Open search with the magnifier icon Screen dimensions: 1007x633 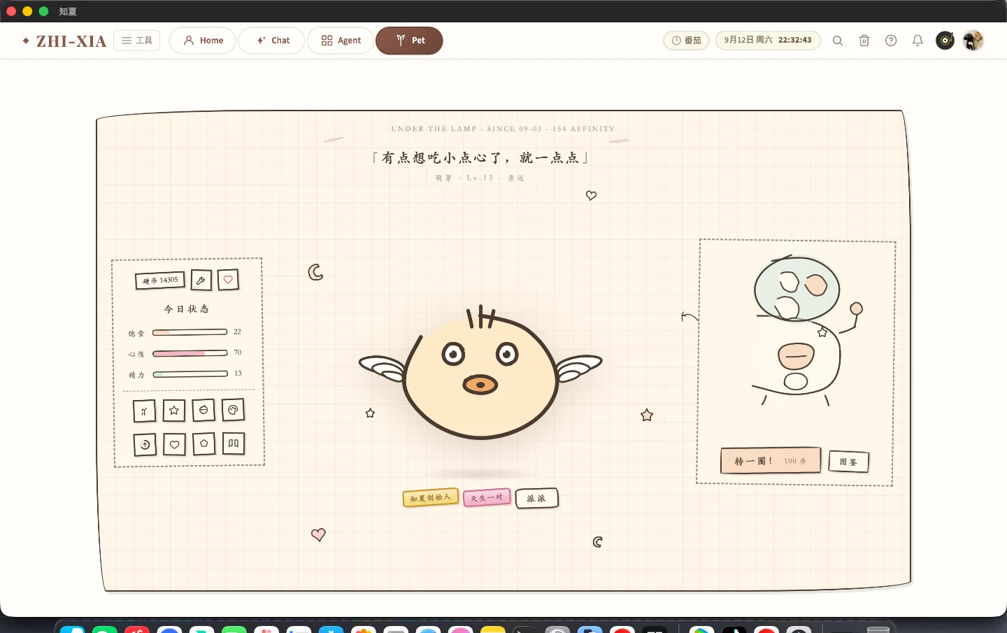[x=837, y=41]
